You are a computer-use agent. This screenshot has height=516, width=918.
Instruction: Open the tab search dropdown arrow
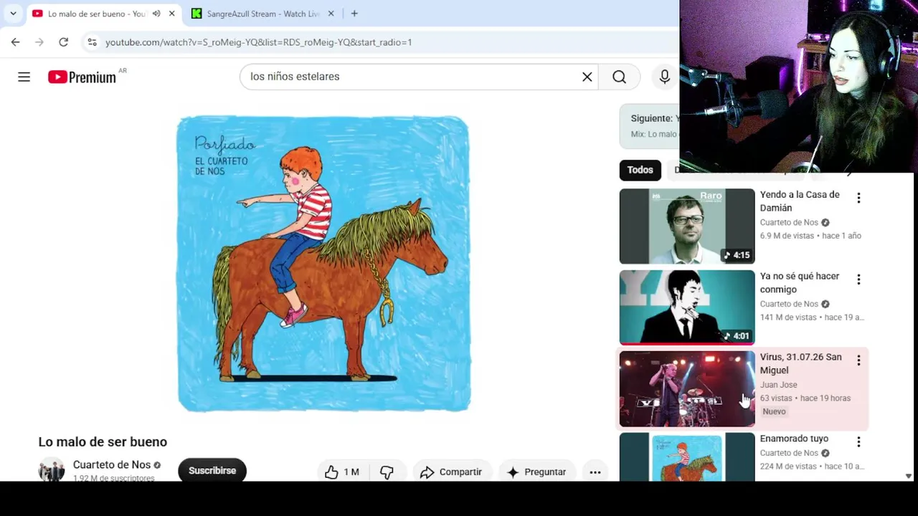[x=13, y=14]
